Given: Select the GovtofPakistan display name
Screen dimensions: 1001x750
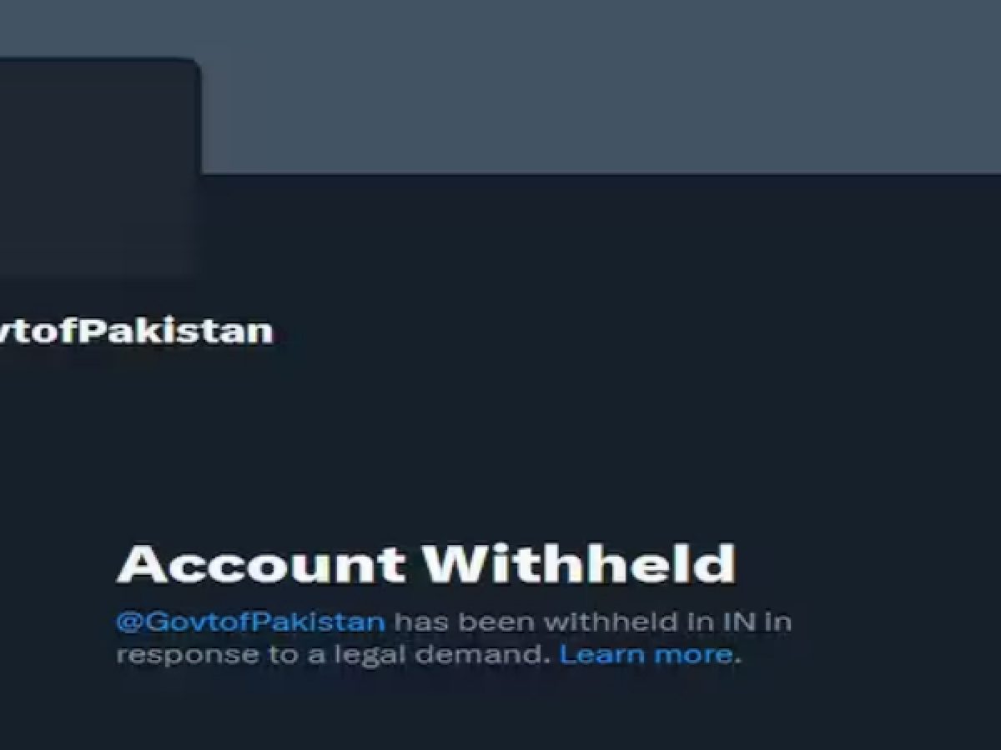Looking at the screenshot, I should (136, 331).
